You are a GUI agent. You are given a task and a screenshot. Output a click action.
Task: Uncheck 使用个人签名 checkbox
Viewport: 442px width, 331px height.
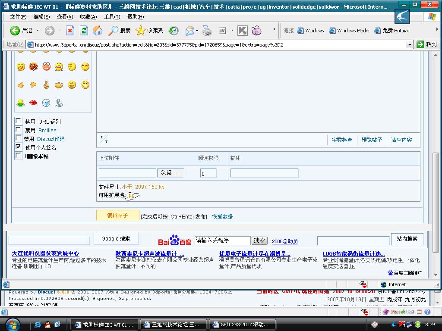[18, 147]
